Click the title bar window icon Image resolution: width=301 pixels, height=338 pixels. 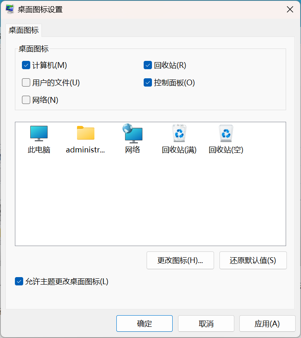pos(10,10)
